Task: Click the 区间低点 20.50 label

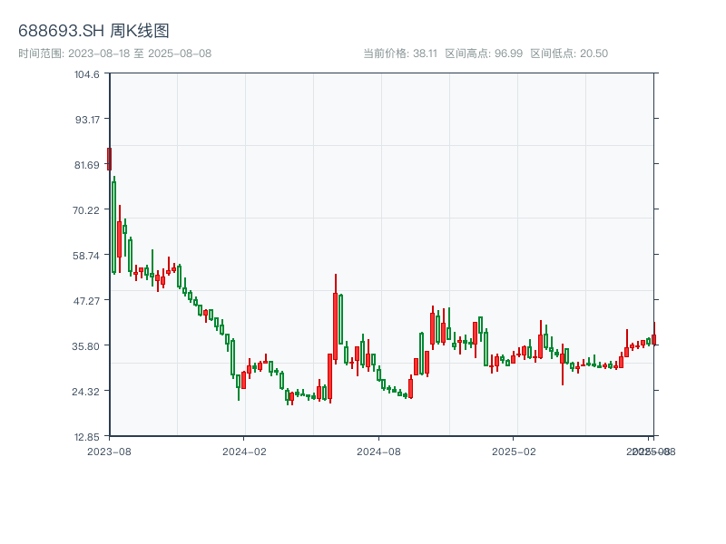Action: click(569, 53)
